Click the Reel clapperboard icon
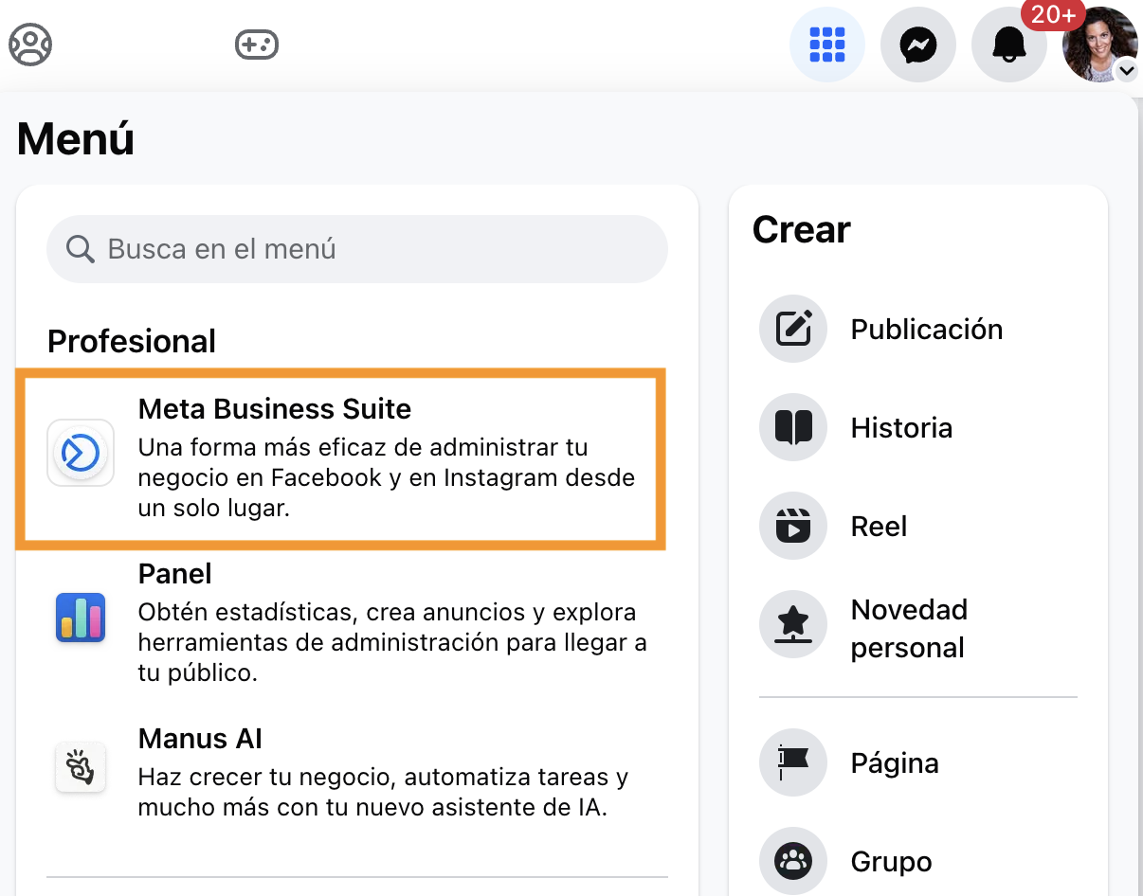Viewport: 1143px width, 896px height. 793,526
